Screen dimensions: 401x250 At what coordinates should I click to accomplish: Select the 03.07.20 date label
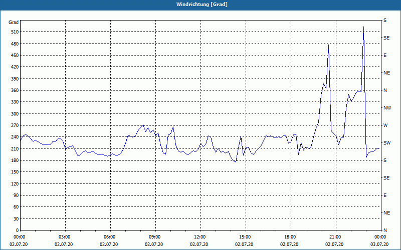379,244
